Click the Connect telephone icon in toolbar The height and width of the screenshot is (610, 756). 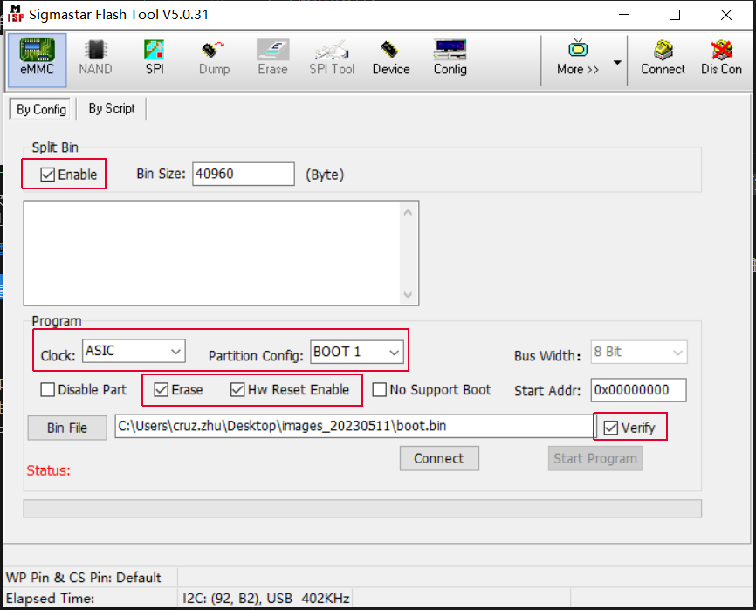[663, 59]
